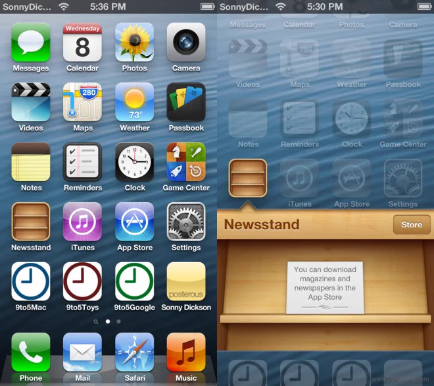Tap dimmed Notes icon on right screen
Viewport: 434px width, 386px height.
248,119
